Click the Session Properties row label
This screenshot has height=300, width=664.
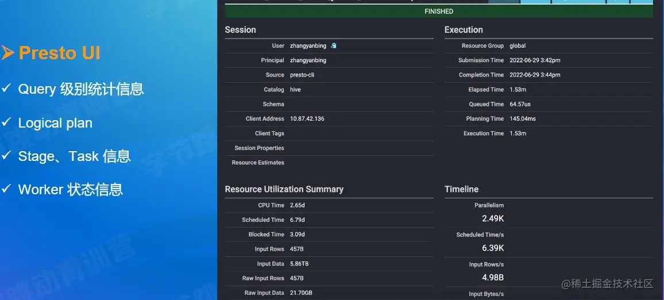(259, 148)
